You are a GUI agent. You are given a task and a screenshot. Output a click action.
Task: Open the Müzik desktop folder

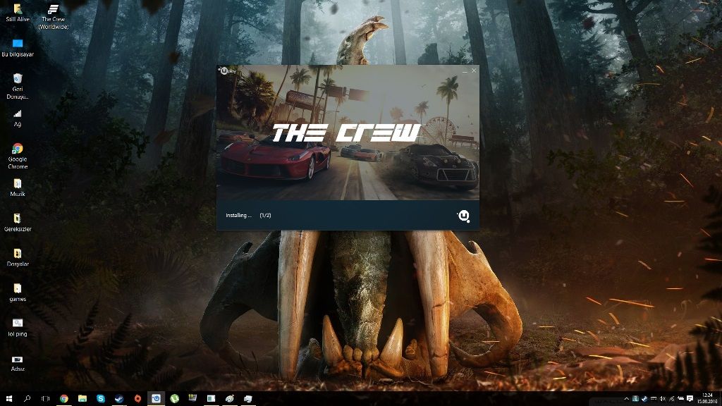point(18,187)
